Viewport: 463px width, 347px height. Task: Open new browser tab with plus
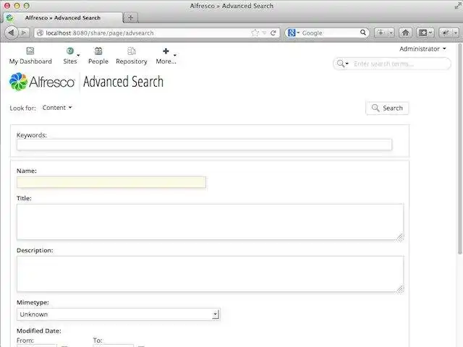(x=131, y=17)
